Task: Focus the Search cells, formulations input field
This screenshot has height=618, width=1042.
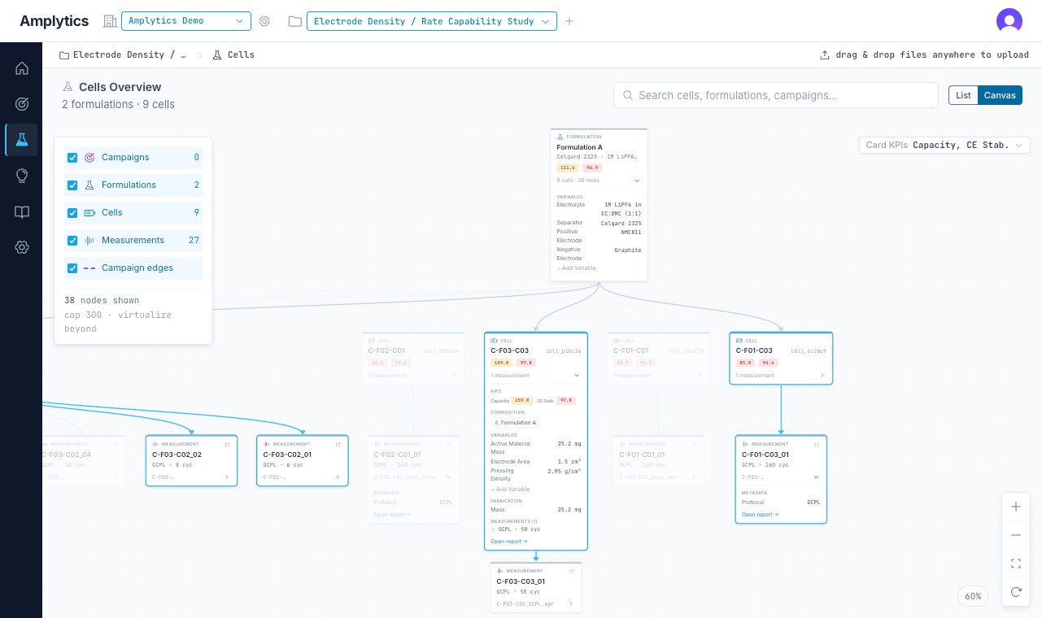Action: coord(776,95)
